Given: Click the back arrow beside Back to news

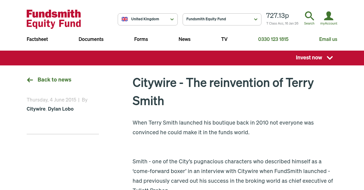Looking at the screenshot, I should click(x=30, y=80).
